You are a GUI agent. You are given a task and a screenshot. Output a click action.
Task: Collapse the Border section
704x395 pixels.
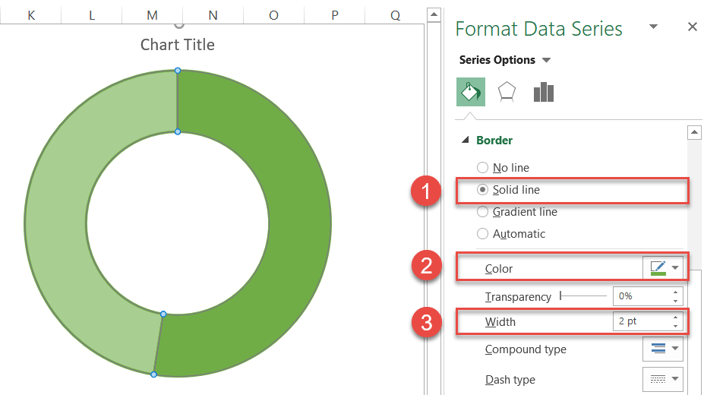coord(466,140)
